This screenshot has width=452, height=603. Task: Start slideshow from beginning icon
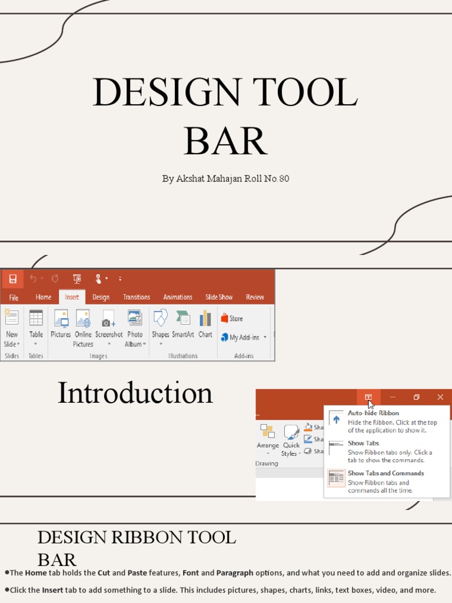click(x=77, y=279)
